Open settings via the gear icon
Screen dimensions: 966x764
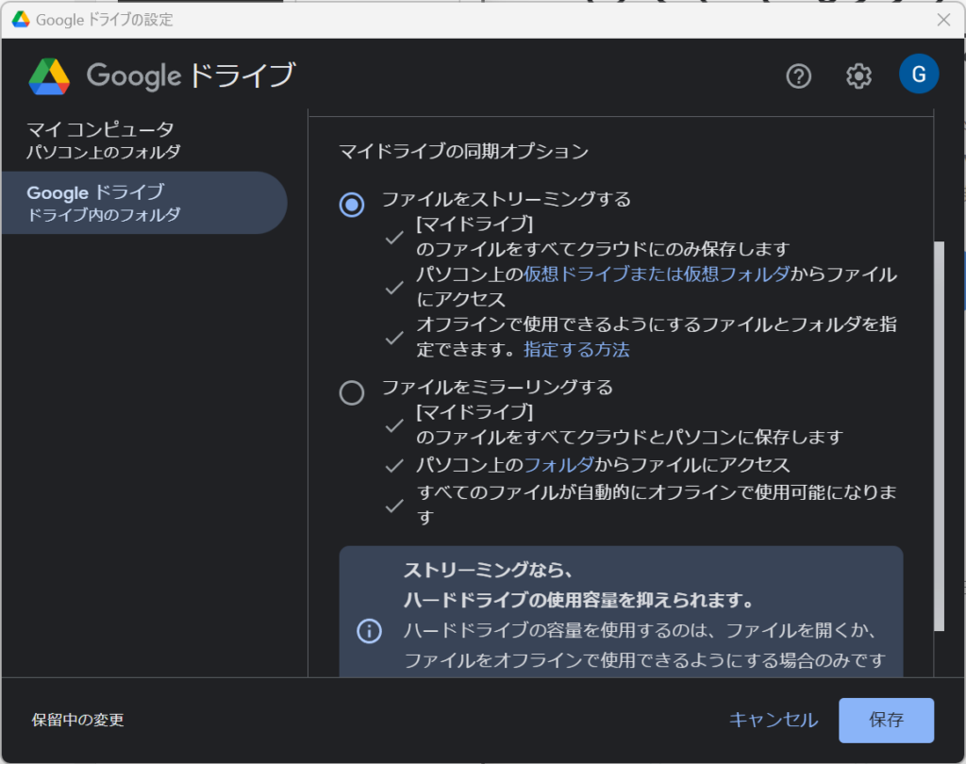click(858, 76)
